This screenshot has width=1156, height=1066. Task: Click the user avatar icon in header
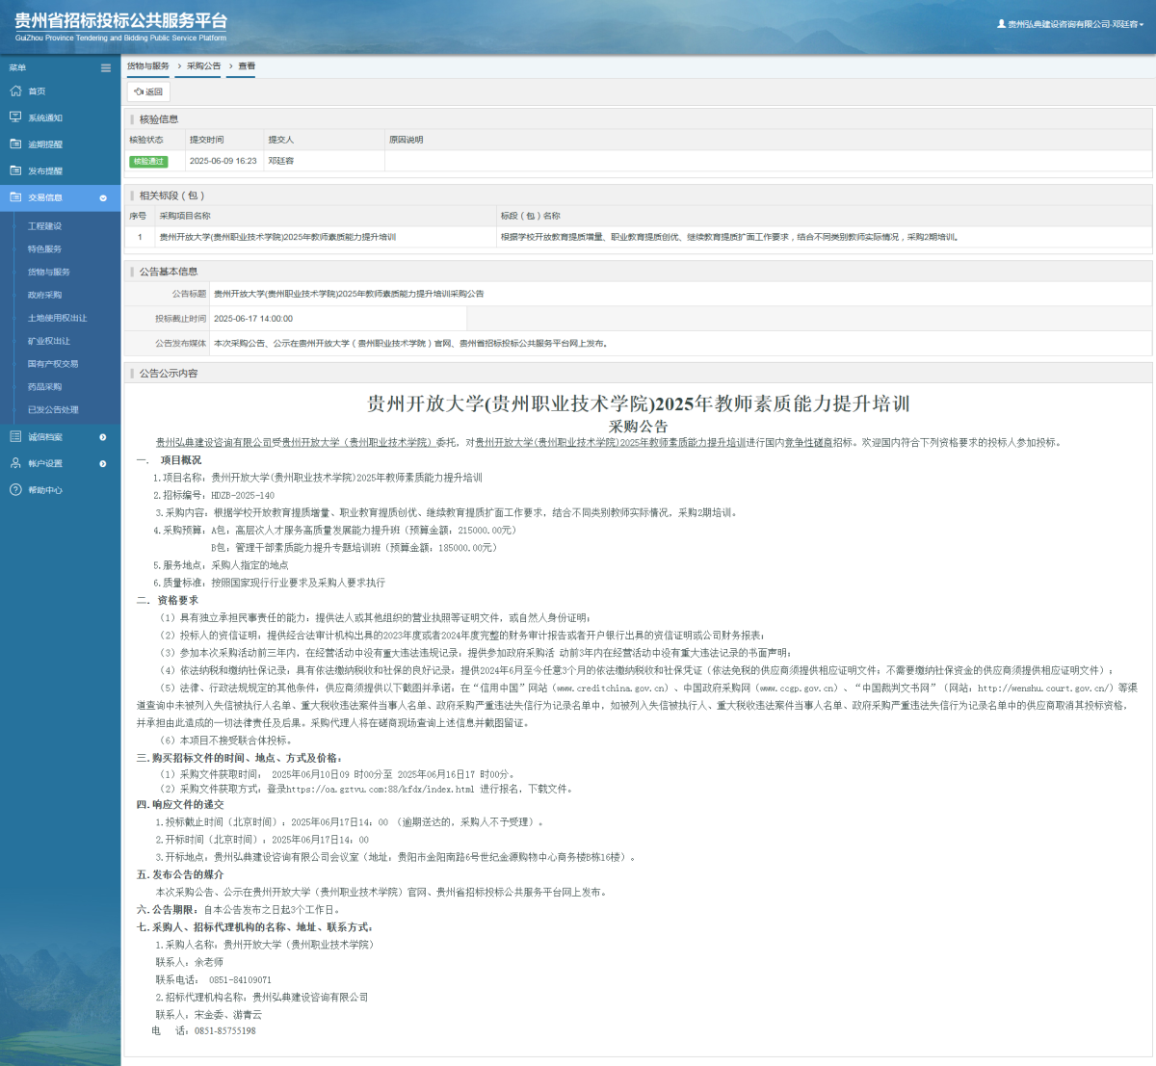point(1001,24)
